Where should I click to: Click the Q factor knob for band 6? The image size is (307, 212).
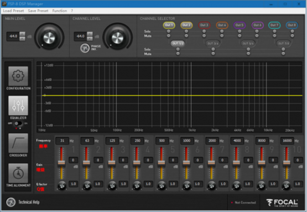(187, 185)
